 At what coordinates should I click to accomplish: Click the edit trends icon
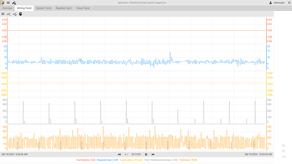coord(14,14)
